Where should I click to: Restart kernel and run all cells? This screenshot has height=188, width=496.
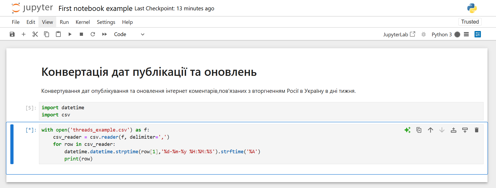coord(104,34)
